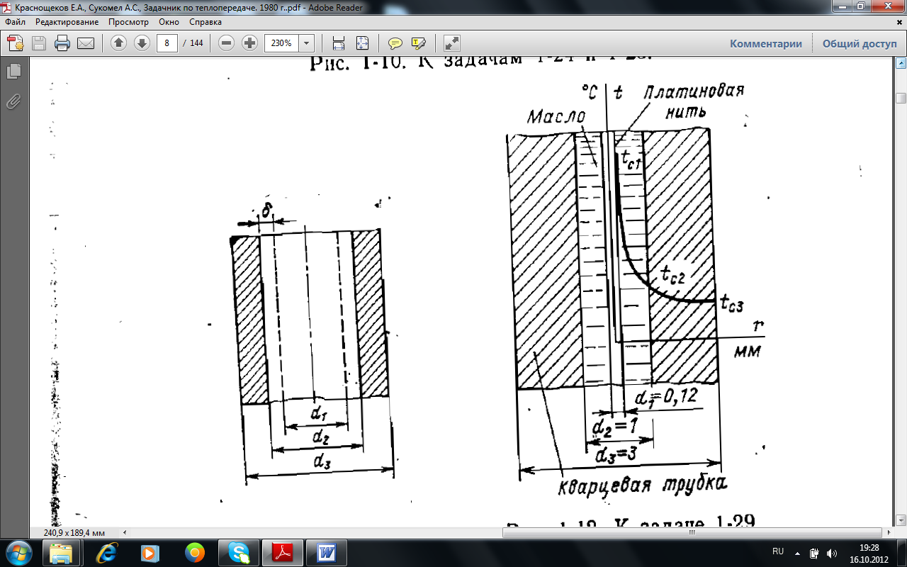
Task: Click the horizontal scrollbar left arrow
Action: [x=126, y=532]
